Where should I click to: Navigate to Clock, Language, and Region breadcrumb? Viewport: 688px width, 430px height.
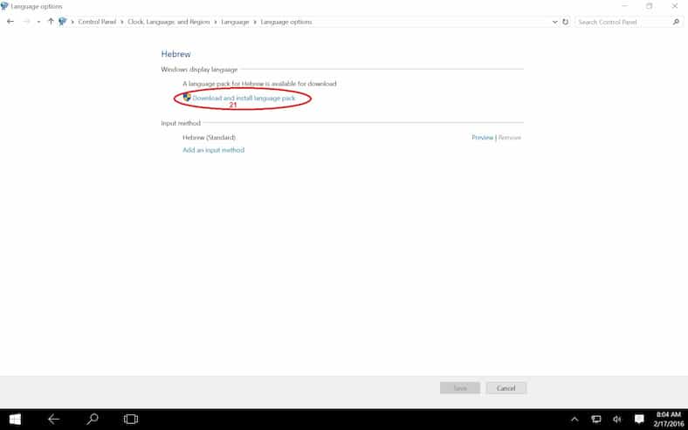pos(169,22)
